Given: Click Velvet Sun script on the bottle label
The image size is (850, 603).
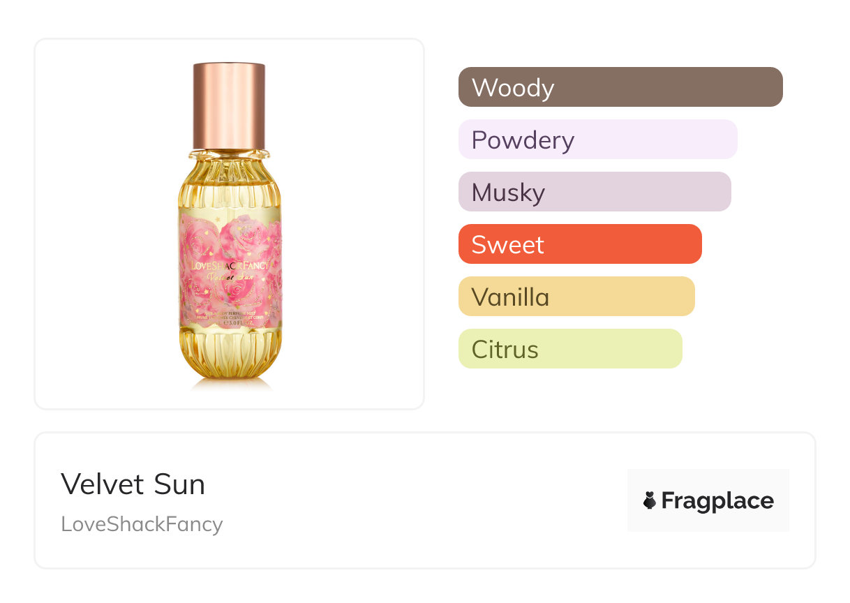Looking at the screenshot, I should click(x=229, y=278).
